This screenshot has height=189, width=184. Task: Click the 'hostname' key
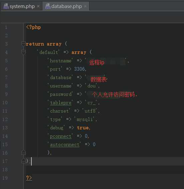coord(60,61)
